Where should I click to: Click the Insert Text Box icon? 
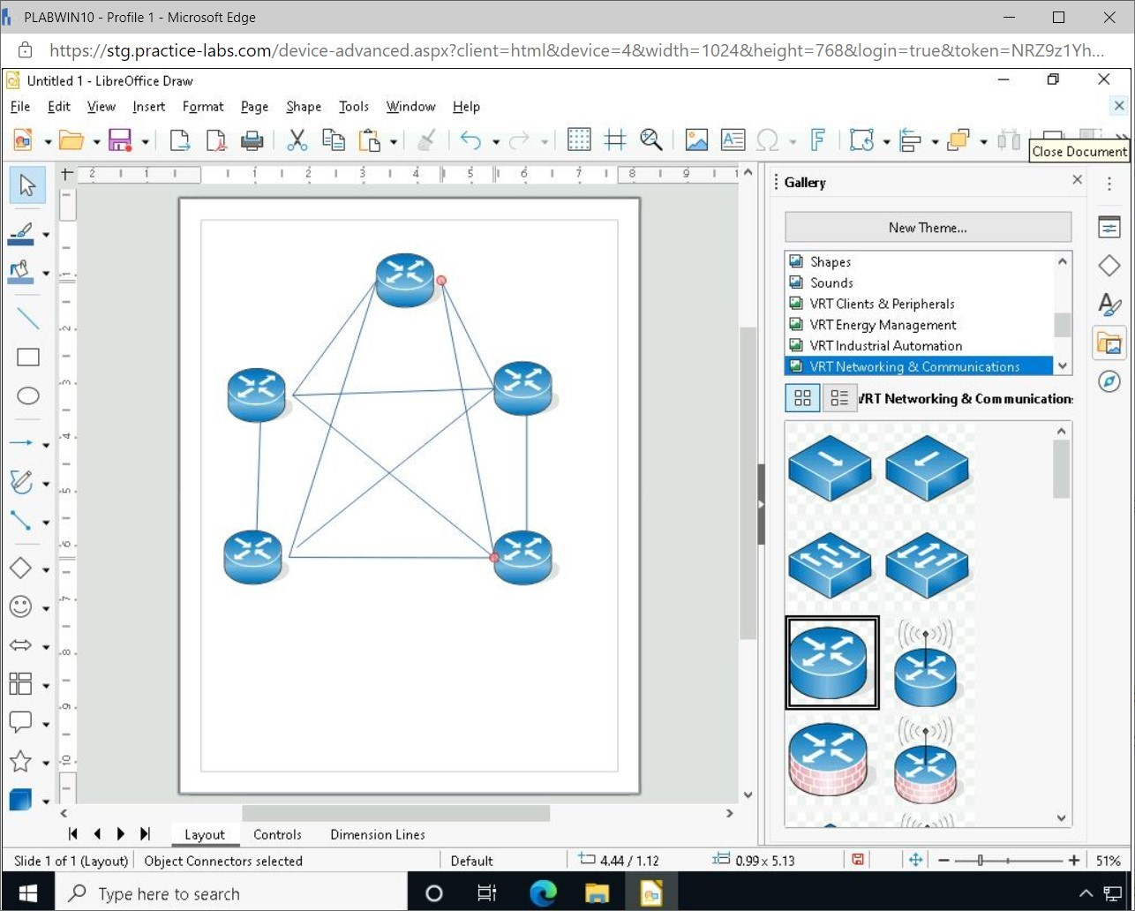(733, 139)
